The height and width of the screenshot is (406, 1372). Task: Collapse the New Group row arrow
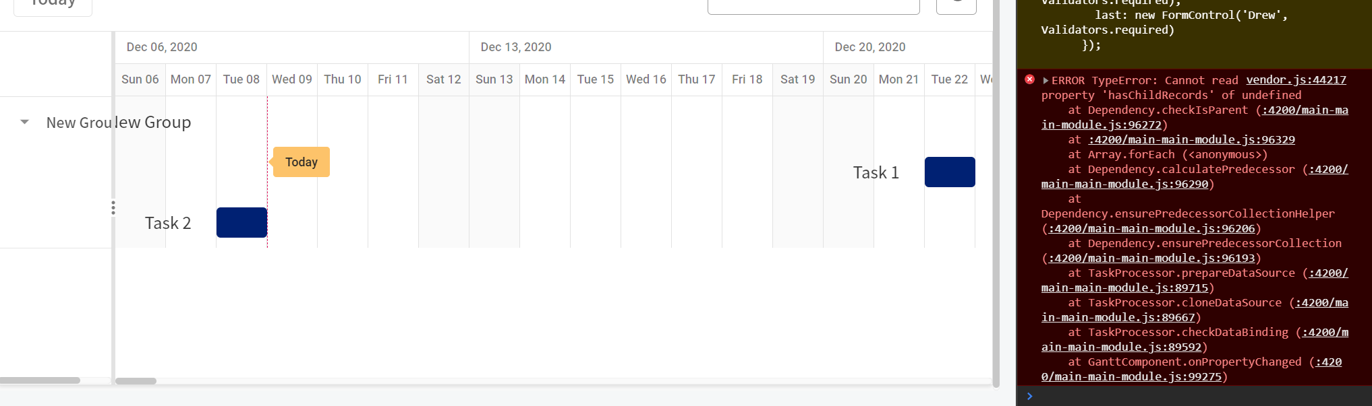pyautogui.click(x=24, y=123)
